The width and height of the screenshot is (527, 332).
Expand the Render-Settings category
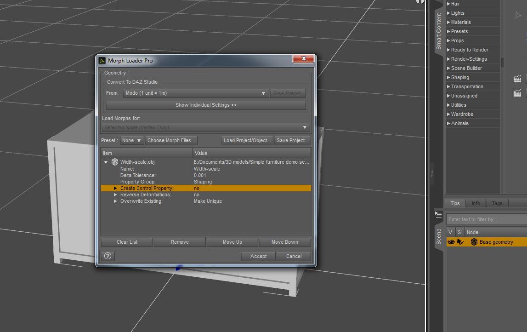(x=448, y=59)
